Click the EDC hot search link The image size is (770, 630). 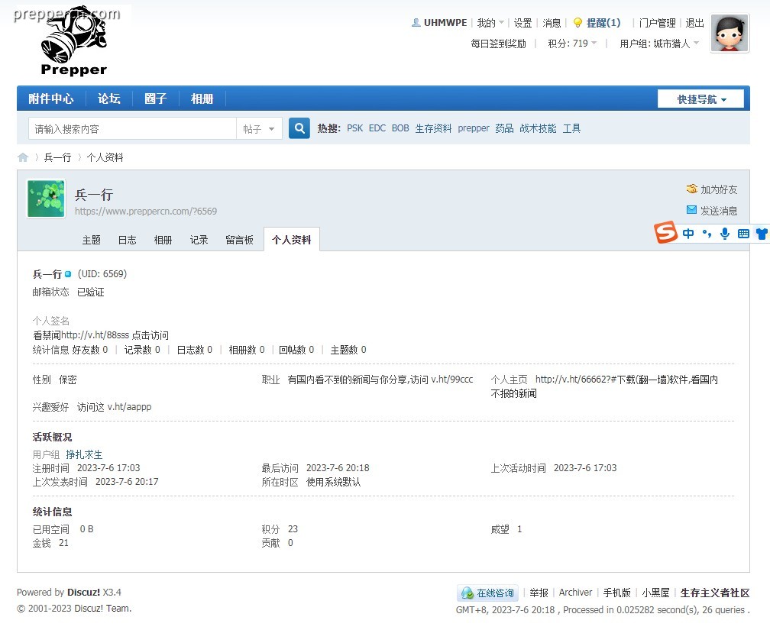[x=377, y=128]
